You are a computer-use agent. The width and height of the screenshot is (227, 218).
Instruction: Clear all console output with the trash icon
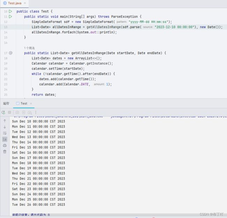[x=5, y=152]
